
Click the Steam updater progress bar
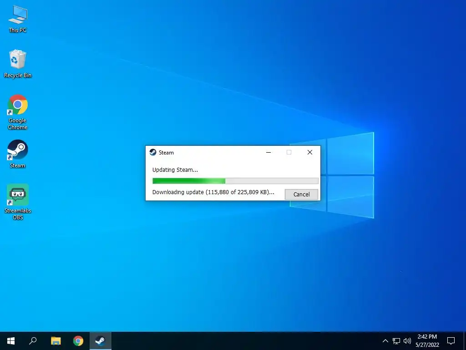(x=235, y=181)
